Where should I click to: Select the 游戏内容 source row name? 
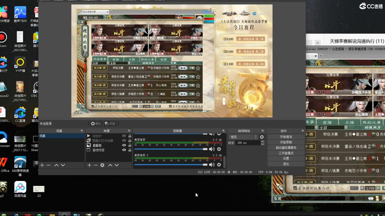coord(98,150)
